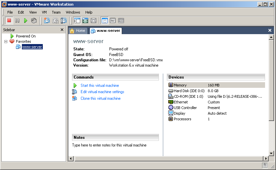
Task: Click the vertical scrollbar up arrow
Action: tap(271, 37)
